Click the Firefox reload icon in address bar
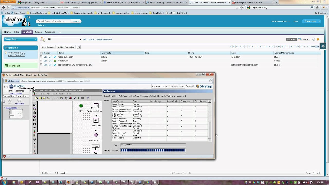 243,7
